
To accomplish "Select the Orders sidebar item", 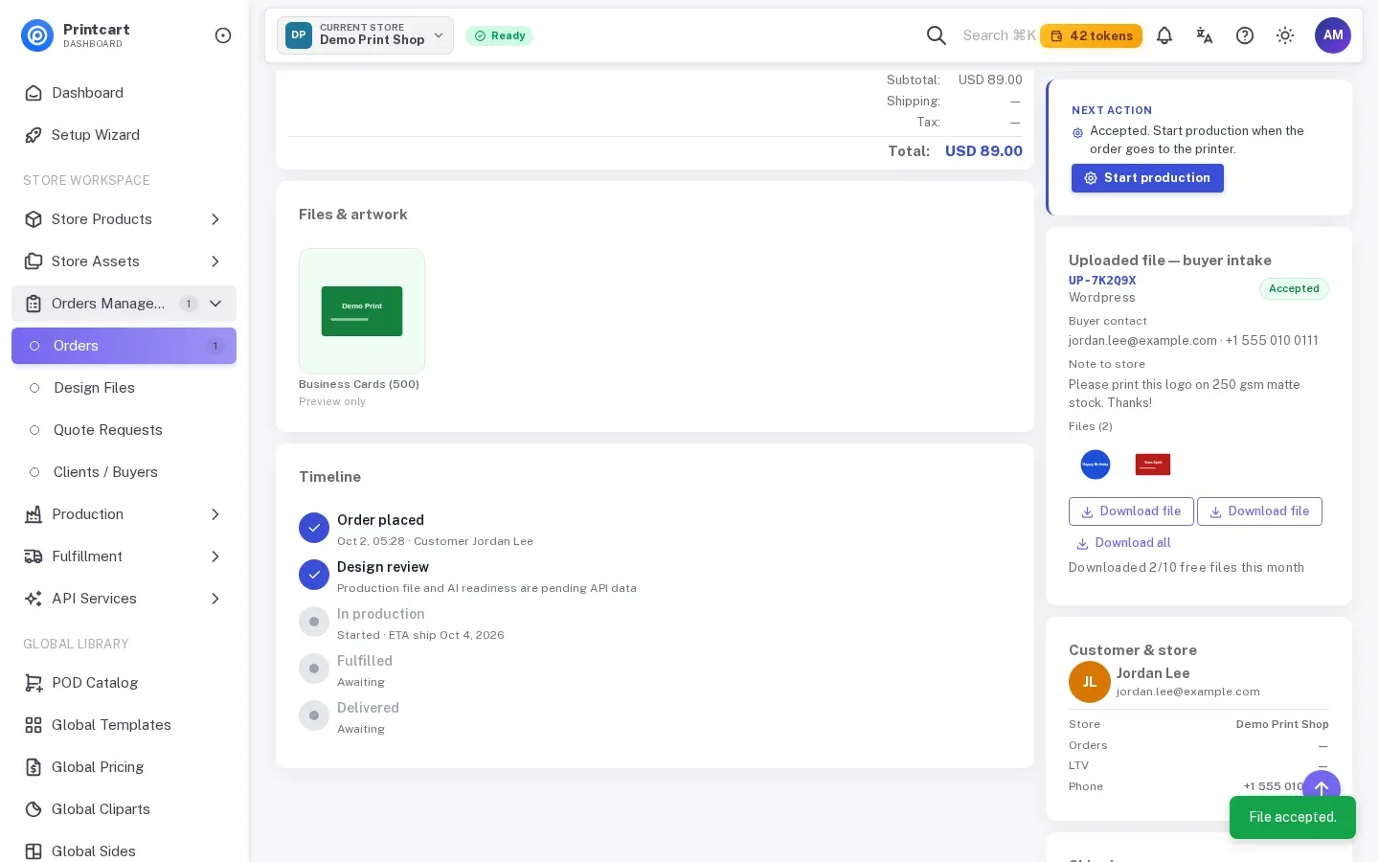I will pos(124,346).
